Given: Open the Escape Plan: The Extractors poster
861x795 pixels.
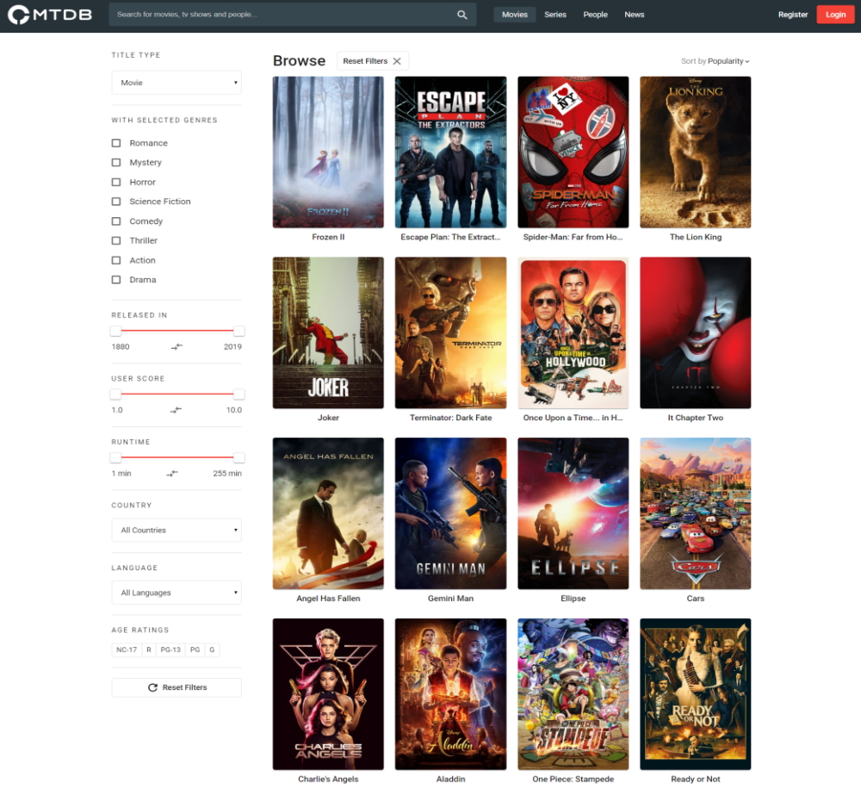Looking at the screenshot, I should tap(451, 152).
